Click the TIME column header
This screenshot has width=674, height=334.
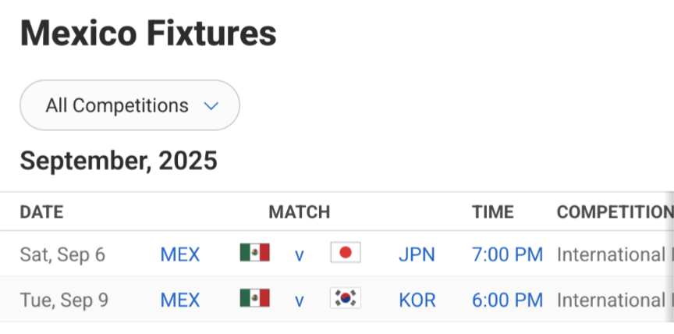point(493,212)
